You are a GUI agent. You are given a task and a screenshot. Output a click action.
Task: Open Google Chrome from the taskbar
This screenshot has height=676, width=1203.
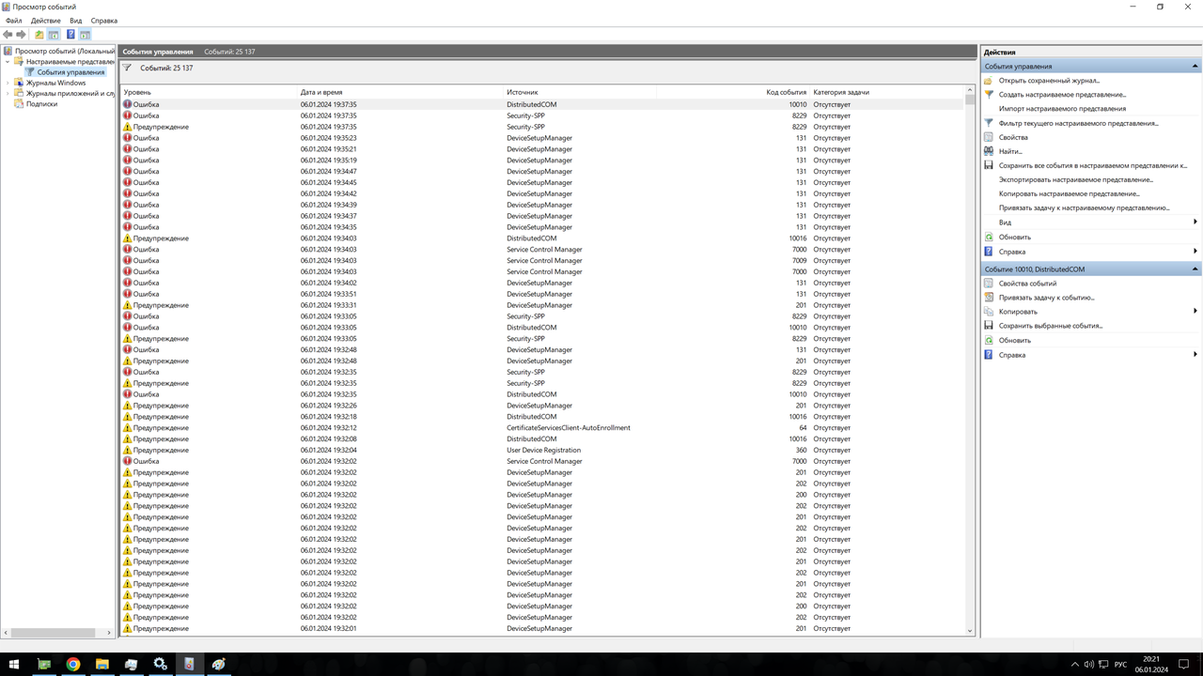click(x=73, y=664)
